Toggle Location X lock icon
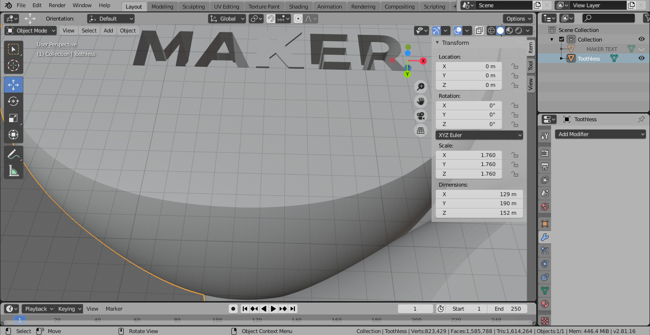 coord(515,66)
